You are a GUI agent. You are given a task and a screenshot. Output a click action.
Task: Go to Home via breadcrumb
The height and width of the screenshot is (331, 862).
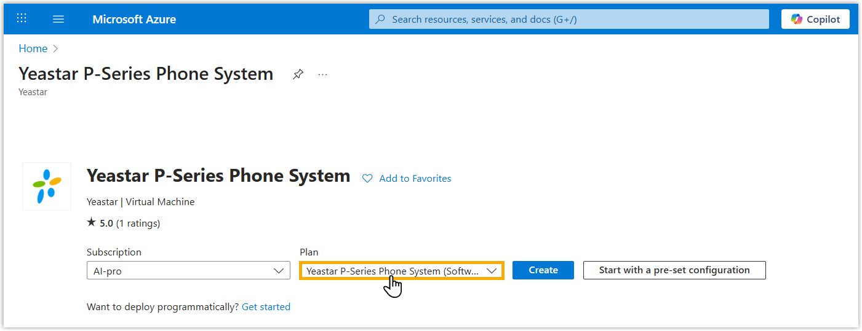(33, 49)
